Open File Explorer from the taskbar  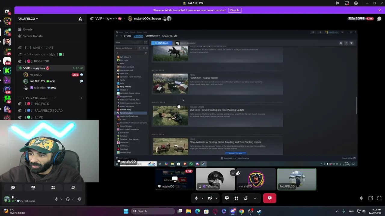(x=189, y=211)
